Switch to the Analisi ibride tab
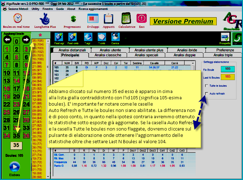The image size is (243, 180). pos(187,50)
